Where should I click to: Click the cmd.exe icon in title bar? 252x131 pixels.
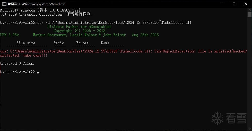tap(4, 4)
